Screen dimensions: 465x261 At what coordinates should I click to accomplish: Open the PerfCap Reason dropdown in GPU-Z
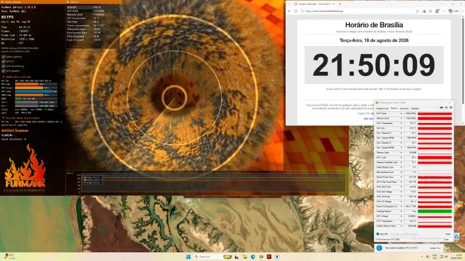pyautogui.click(x=401, y=212)
